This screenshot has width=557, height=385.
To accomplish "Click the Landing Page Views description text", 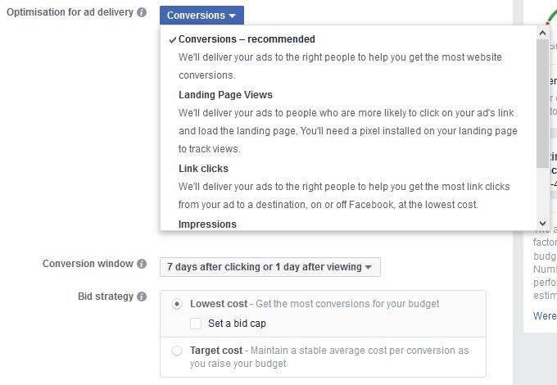I will (348, 131).
